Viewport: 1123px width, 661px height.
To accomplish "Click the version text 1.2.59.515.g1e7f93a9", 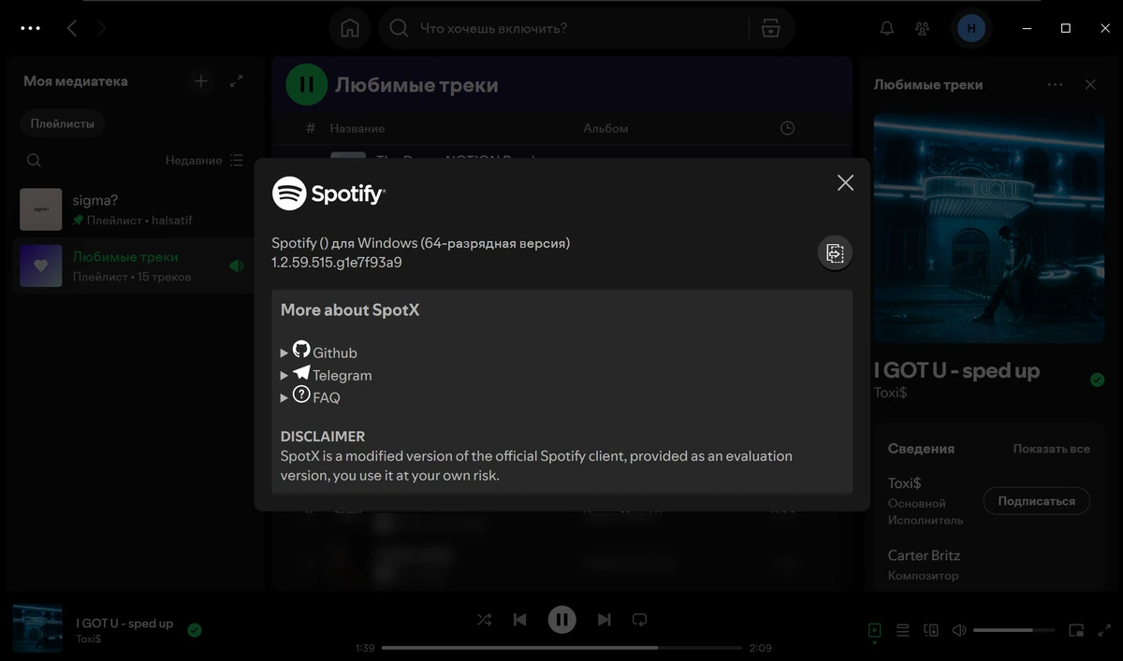I will 337,263.
